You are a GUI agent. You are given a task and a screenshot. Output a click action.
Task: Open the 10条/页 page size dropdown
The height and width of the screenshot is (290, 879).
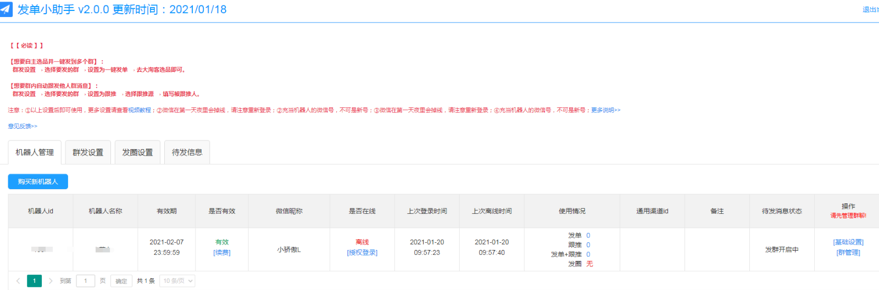[178, 281]
